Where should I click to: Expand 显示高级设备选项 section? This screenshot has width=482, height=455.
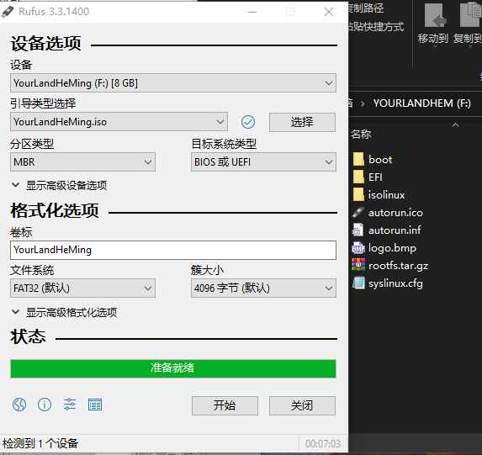pos(59,185)
